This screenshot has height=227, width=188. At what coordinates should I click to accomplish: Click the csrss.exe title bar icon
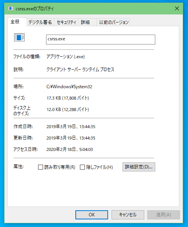pyautogui.click(x=10, y=8)
